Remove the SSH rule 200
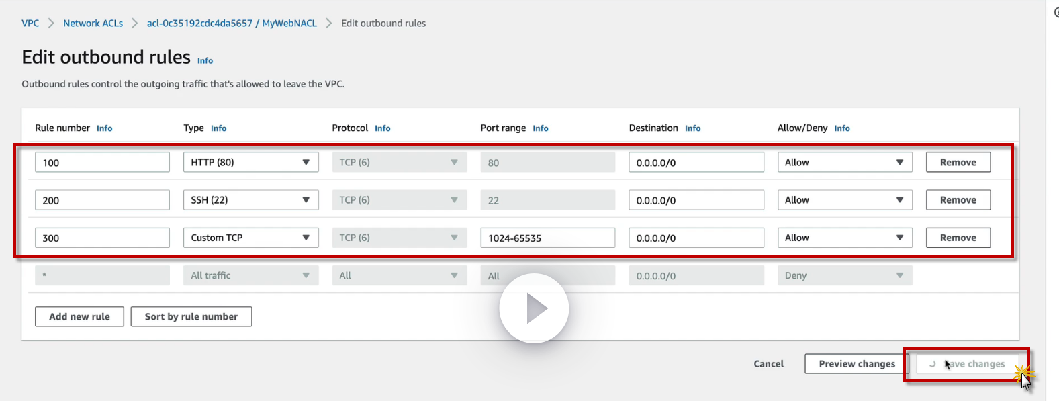Image resolution: width=1059 pixels, height=401 pixels. [x=958, y=200]
